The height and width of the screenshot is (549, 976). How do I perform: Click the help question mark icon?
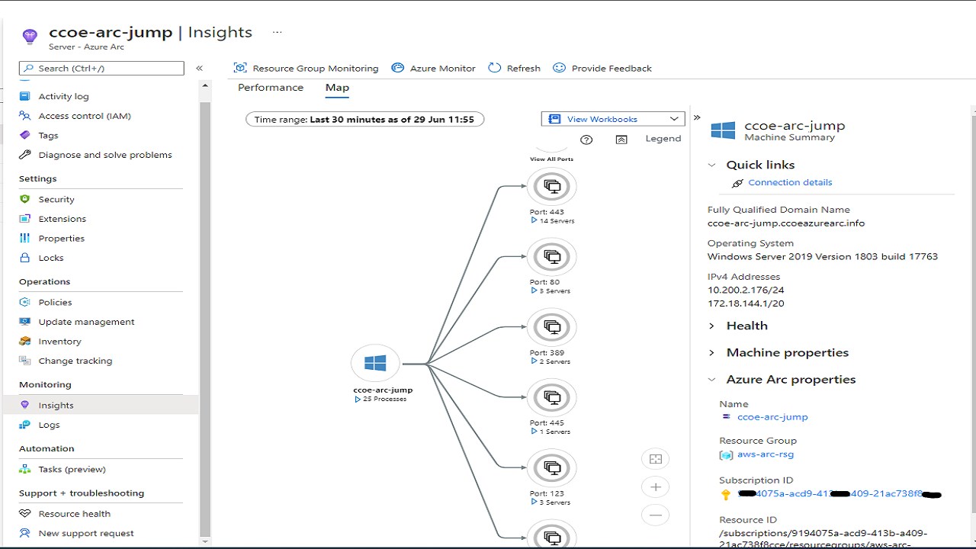[586, 140]
